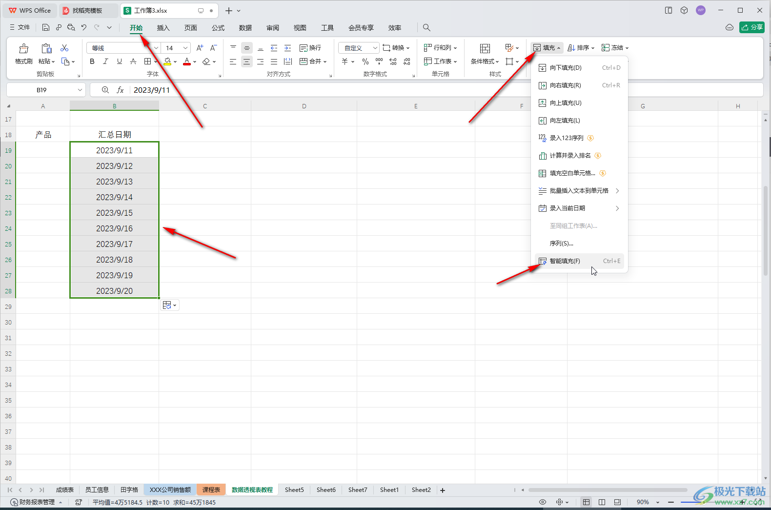The width and height of the screenshot is (771, 510).
Task: Click the Format Painter icon
Action: point(23,48)
